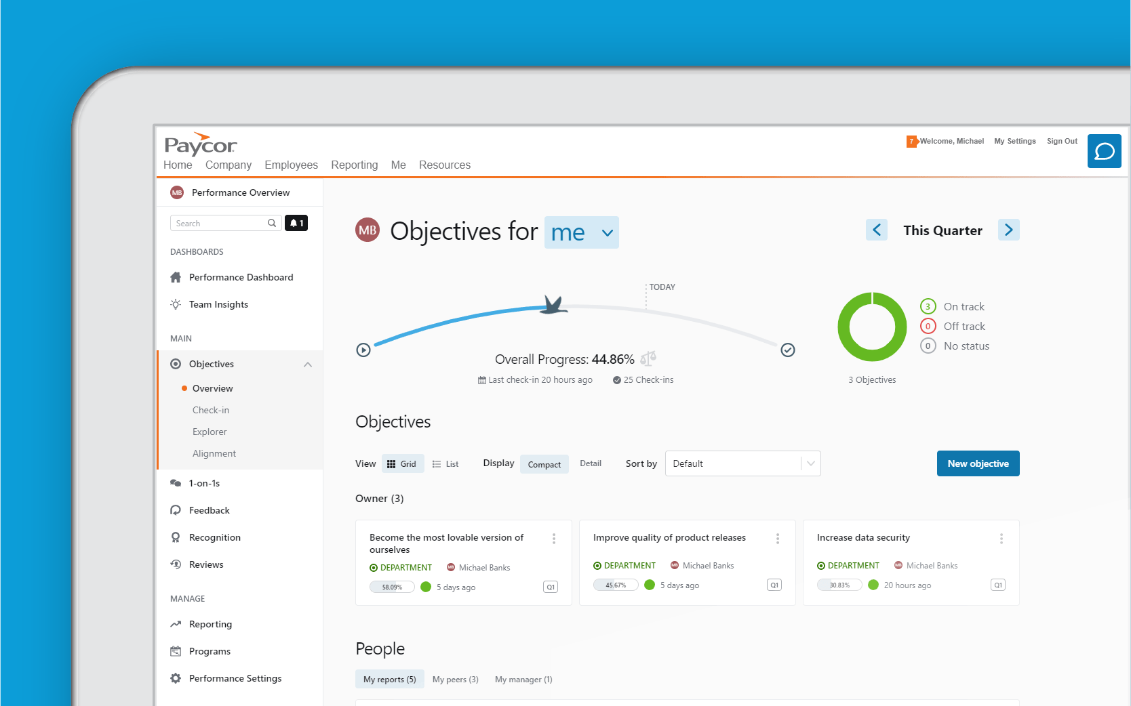Viewport: 1131px width, 706px height.
Task: Open Alignment under Objectives
Action: point(214,453)
